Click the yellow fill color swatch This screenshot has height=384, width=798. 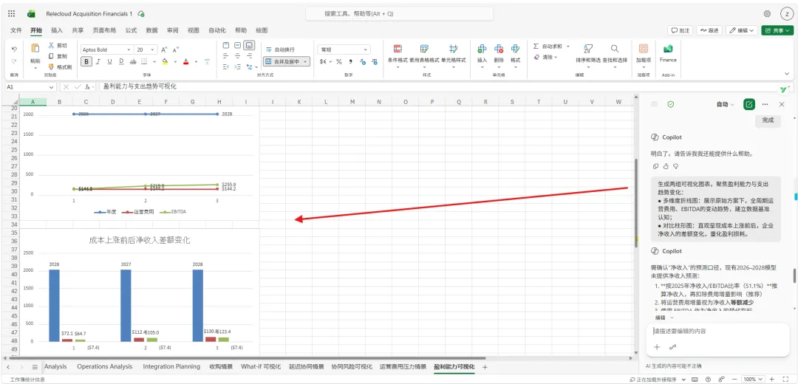click(165, 61)
